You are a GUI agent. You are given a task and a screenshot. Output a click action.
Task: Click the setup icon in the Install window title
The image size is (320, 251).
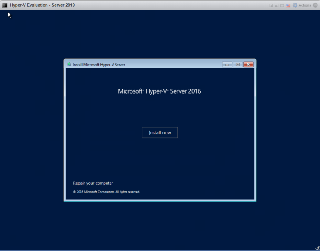pos(69,64)
